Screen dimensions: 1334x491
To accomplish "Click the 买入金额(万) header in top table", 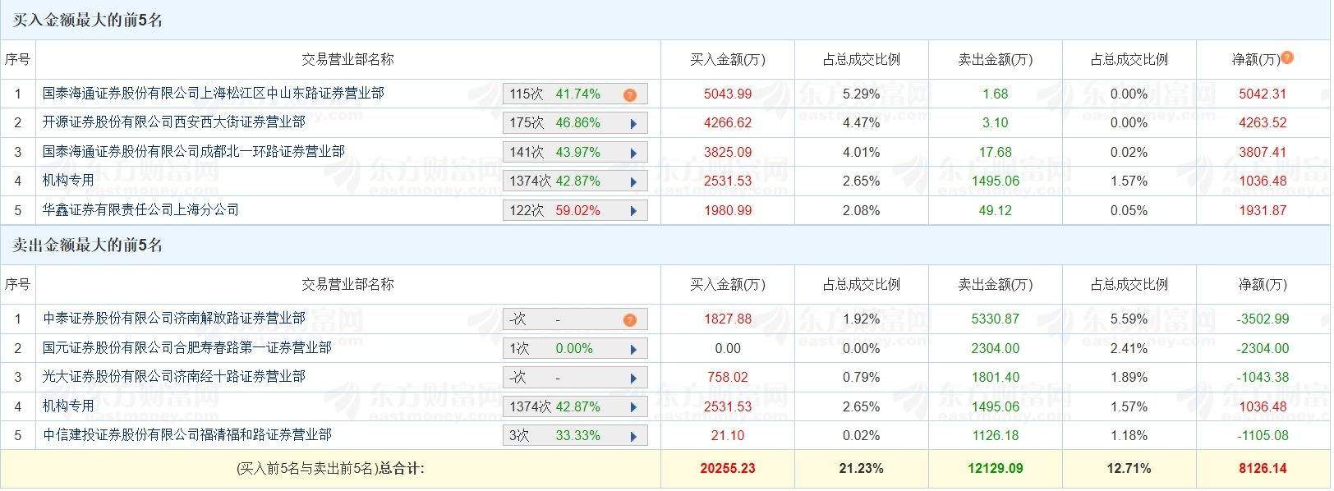I will click(x=728, y=59).
